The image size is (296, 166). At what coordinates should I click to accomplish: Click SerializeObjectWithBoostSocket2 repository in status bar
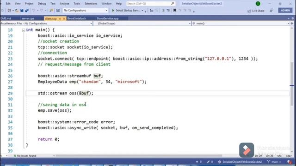(240, 162)
